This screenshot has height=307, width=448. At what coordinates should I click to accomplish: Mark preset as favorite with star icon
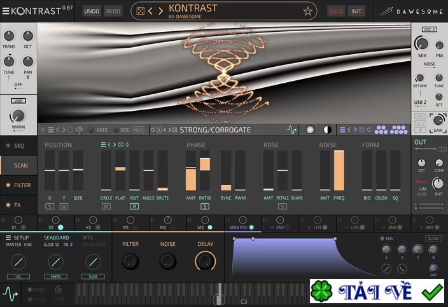308,11
